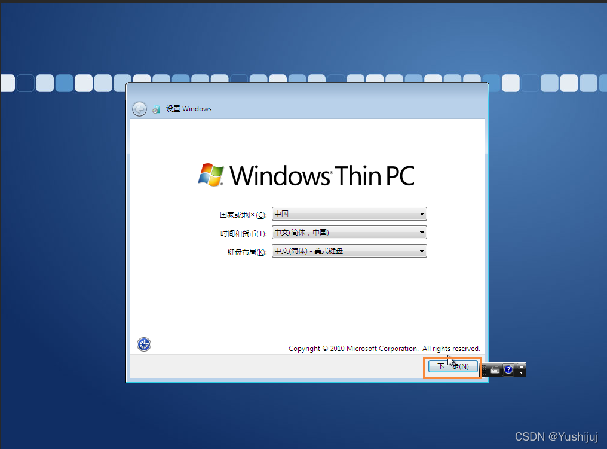Click the 时间和货币(T) label
This screenshot has height=449, width=607.
[244, 234]
